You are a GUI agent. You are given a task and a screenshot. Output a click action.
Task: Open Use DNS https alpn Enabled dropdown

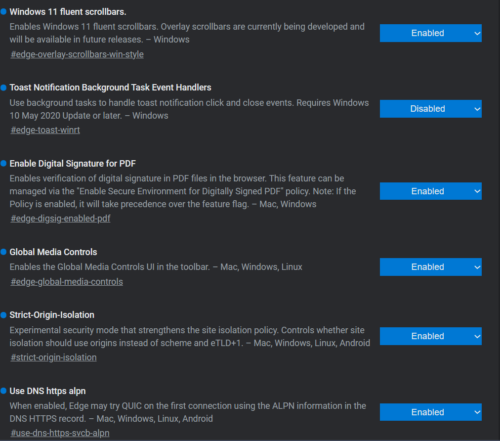point(430,412)
